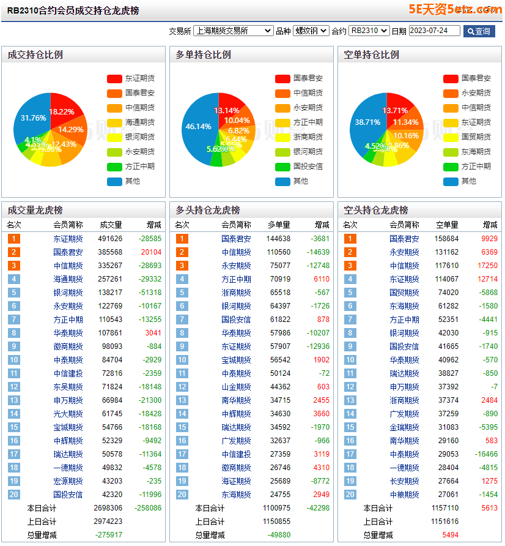Open 海证期货 in the 多头持仓龙虎榜 table

coord(236,482)
